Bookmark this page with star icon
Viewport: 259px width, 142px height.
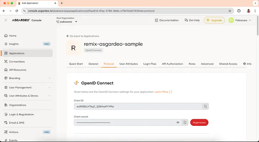230,11
